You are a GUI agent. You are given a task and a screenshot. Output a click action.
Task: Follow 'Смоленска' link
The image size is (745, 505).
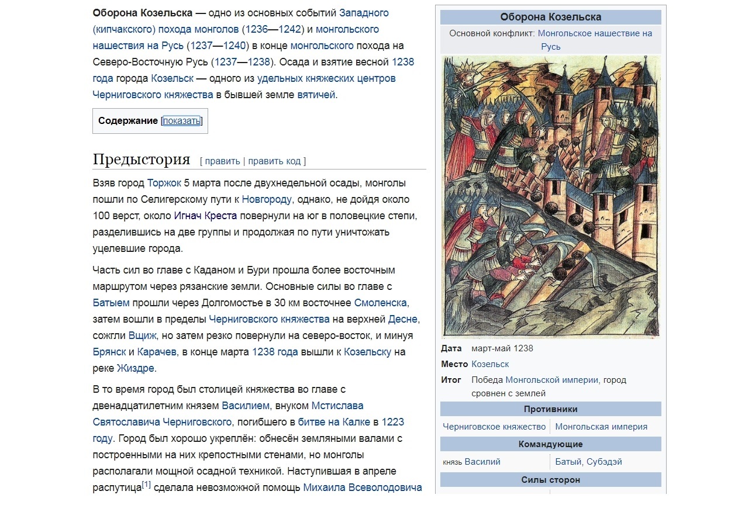click(381, 303)
